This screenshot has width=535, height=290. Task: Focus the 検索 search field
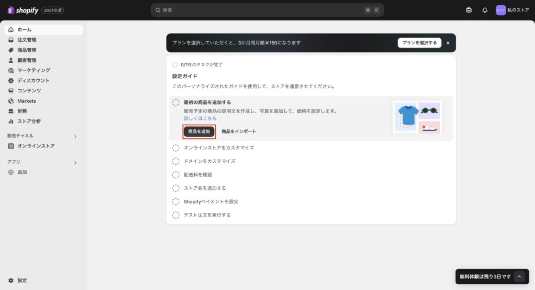coord(261,10)
